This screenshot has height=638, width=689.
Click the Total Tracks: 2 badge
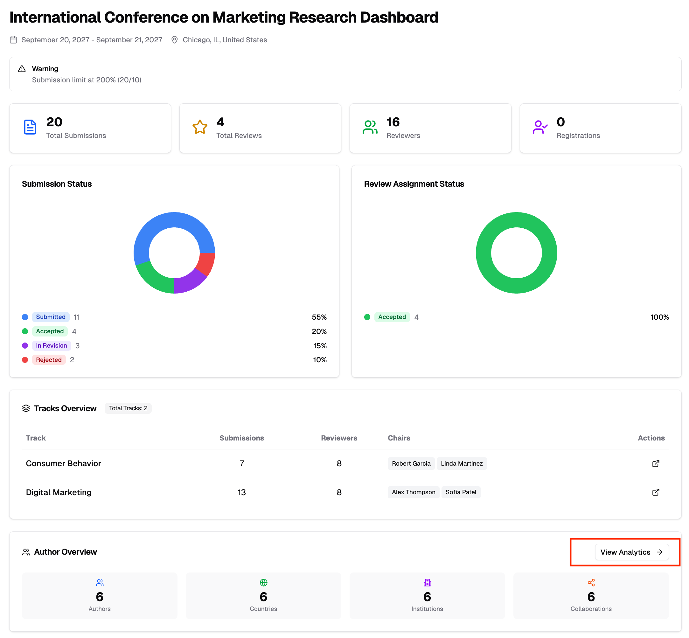pos(128,408)
